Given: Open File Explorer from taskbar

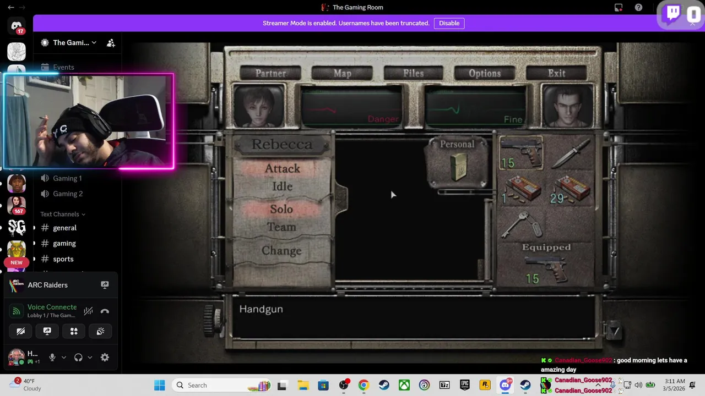Looking at the screenshot, I should 303,385.
